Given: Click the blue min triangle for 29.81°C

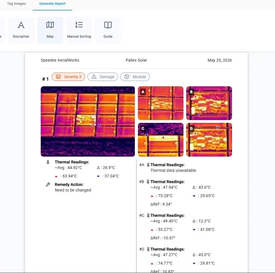Looking at the screenshot, I should click(x=194, y=263).
